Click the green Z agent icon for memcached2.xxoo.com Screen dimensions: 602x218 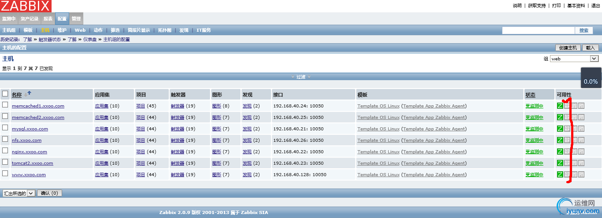point(560,117)
